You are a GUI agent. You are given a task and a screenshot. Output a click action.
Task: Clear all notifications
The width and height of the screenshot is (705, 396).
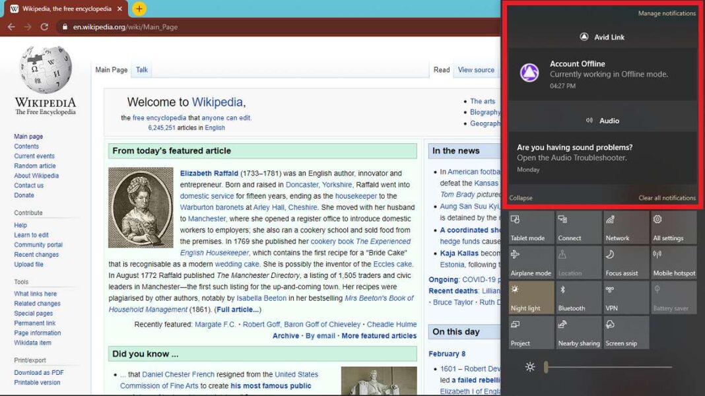point(669,197)
